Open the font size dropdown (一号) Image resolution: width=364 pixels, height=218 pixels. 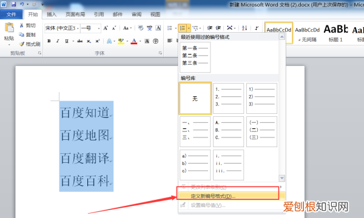pyautogui.click(x=99, y=28)
